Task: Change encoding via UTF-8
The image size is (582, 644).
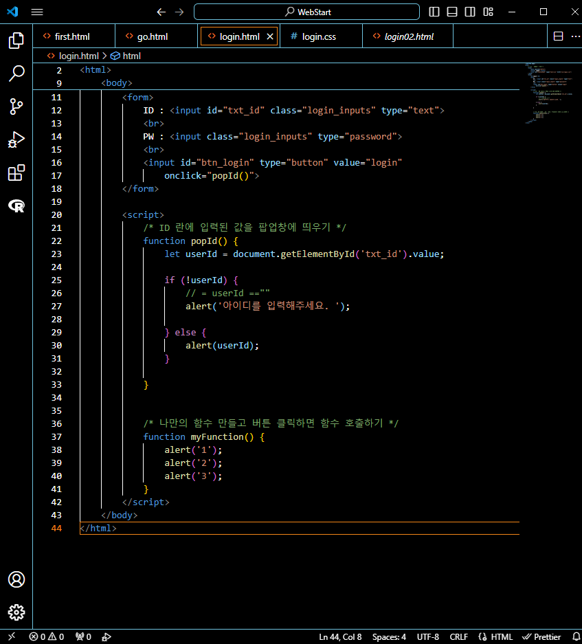Action: pos(427,636)
